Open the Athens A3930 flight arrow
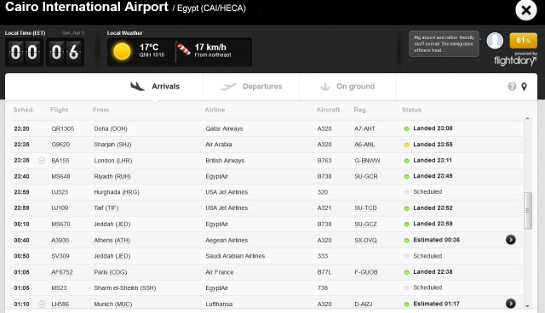 511,240
